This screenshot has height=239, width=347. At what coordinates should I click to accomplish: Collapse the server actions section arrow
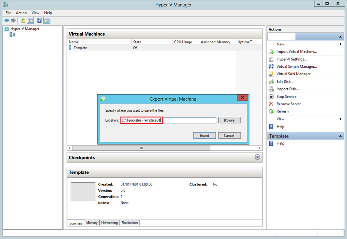pyautogui.click(x=340, y=37)
